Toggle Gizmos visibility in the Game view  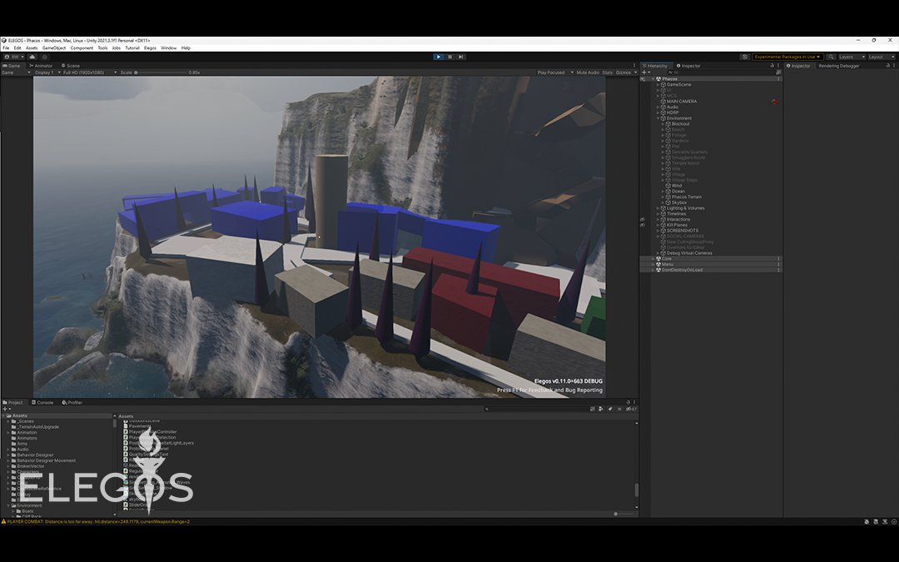[624, 72]
